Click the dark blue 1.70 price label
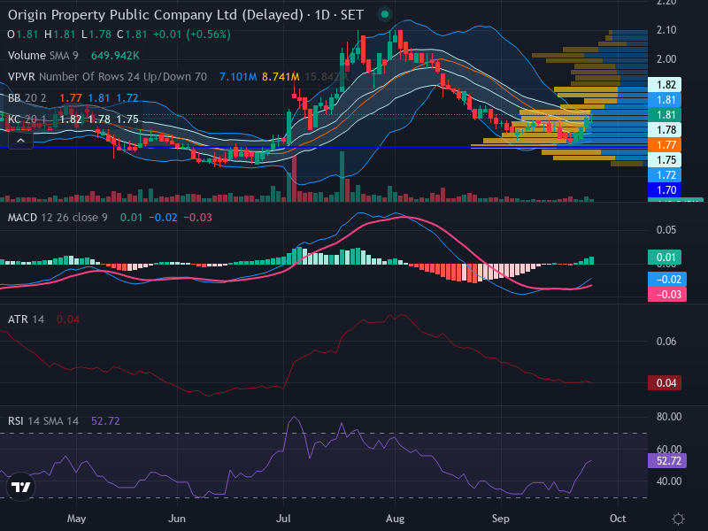The height and width of the screenshot is (531, 708). pyautogui.click(x=665, y=190)
